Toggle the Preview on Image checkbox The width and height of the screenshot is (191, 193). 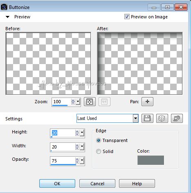(x=127, y=17)
